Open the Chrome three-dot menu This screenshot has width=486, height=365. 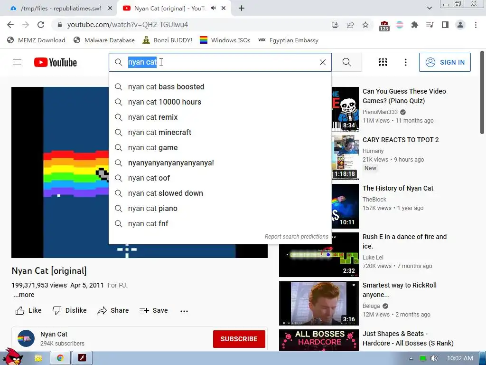point(476,25)
